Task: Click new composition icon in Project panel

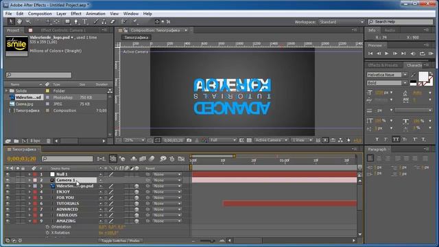Action: (25, 141)
